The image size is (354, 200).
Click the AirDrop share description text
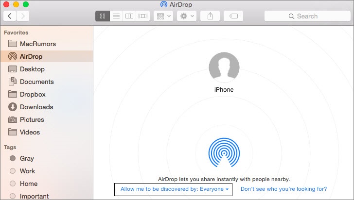pos(224,179)
